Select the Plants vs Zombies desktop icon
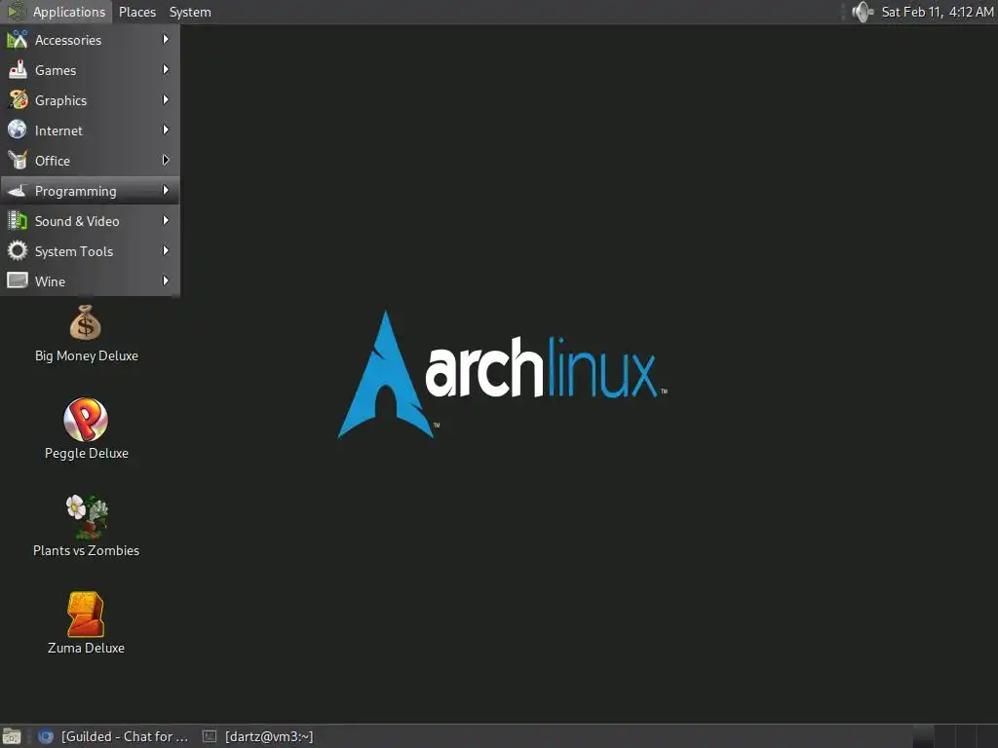Viewport: 998px width, 748px height. pos(87,516)
